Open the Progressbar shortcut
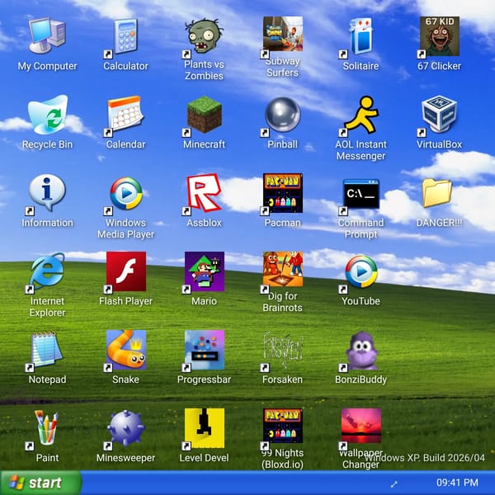495x495 pixels. 205,350
